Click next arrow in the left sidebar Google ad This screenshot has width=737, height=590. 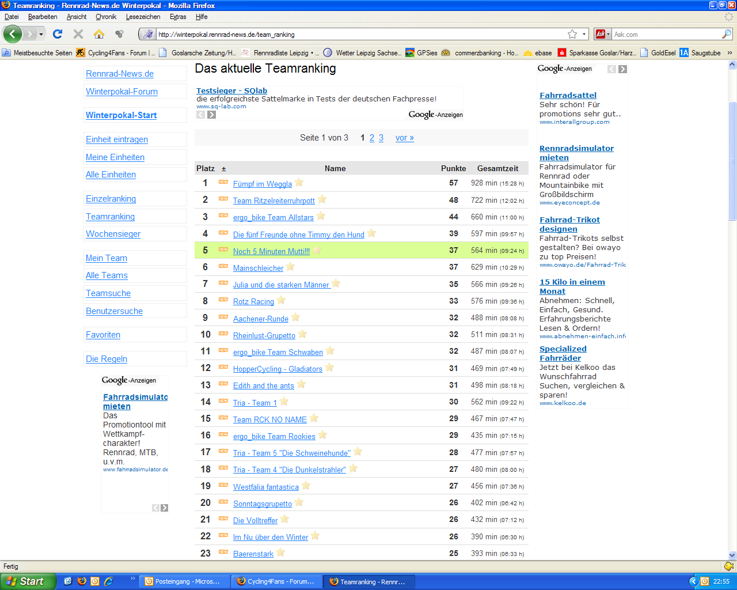tap(165, 508)
